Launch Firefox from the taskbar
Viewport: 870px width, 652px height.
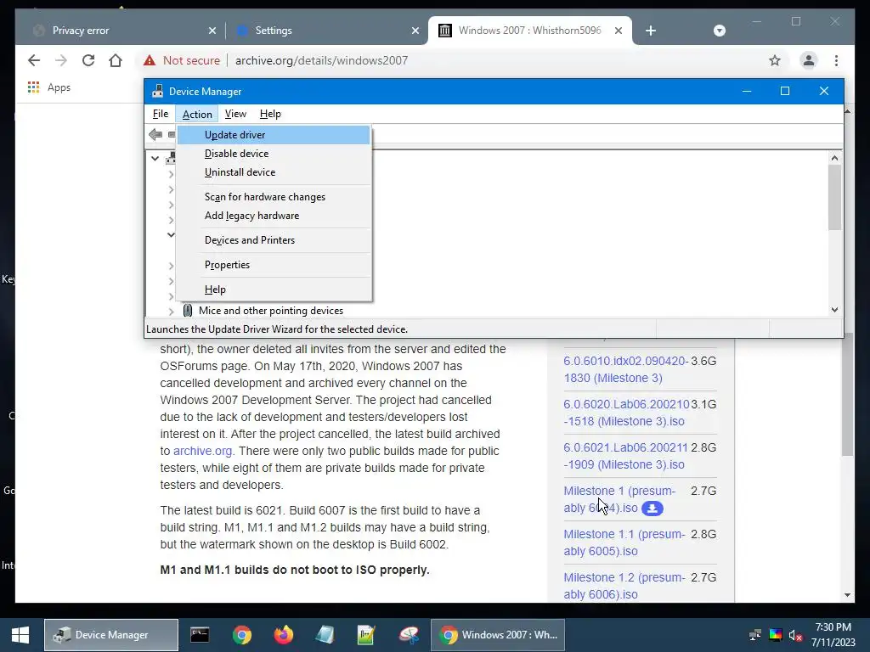pyautogui.click(x=284, y=635)
